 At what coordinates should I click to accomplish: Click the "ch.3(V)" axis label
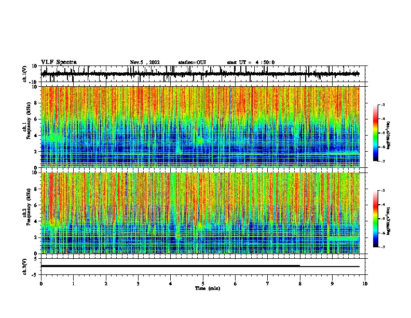(x=25, y=267)
